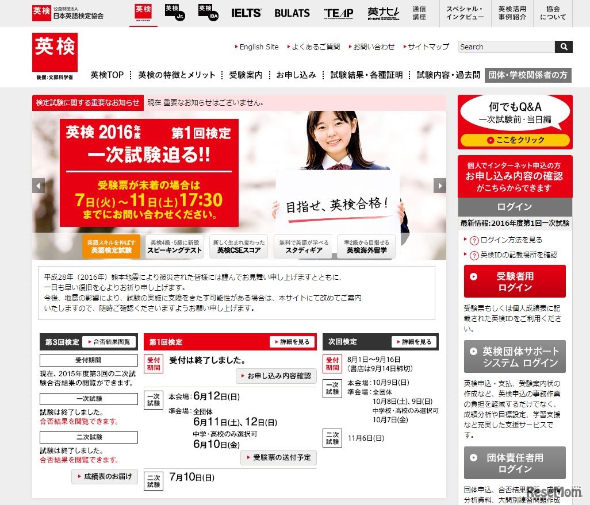Open the 英検 Jr. logo link

[x=175, y=13]
